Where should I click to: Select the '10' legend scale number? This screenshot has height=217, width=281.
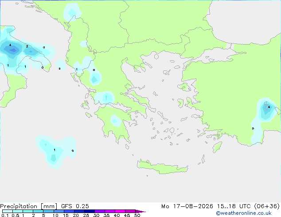tap(55, 215)
